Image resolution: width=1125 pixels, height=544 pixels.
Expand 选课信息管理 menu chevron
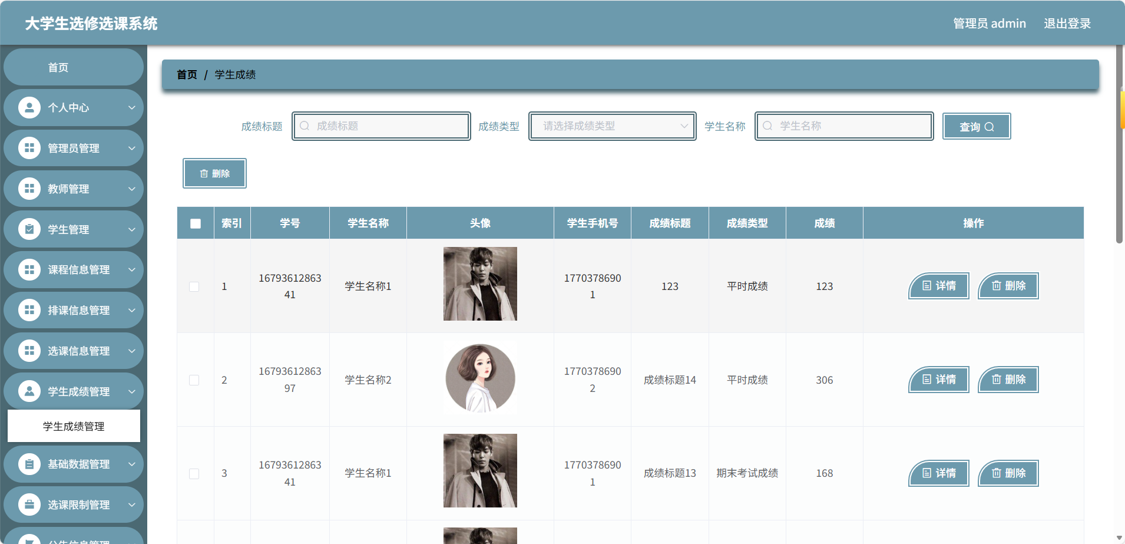tap(132, 351)
